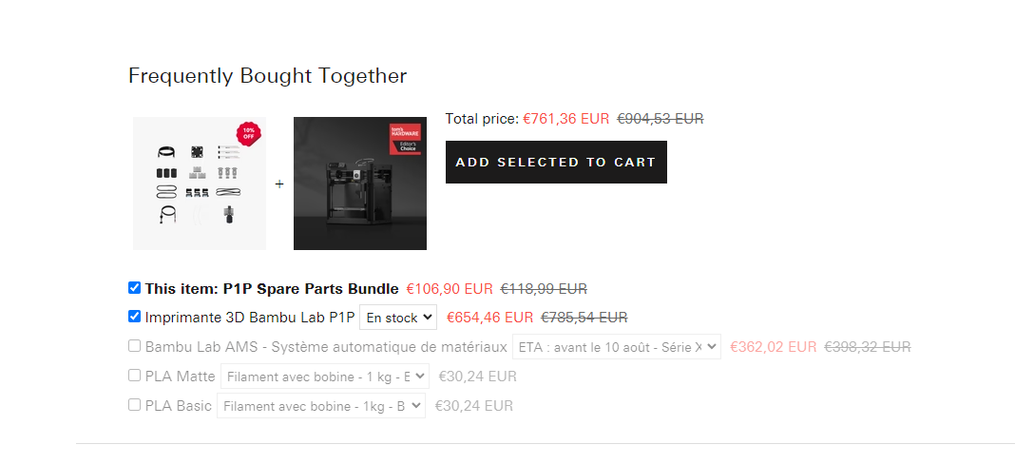
Task: Tick the PLA Basic checkbox
Action: pyautogui.click(x=134, y=405)
